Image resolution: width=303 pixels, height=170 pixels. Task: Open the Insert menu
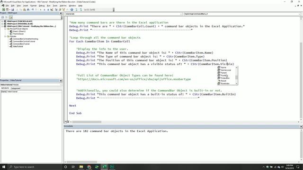pyautogui.click(x=26, y=6)
